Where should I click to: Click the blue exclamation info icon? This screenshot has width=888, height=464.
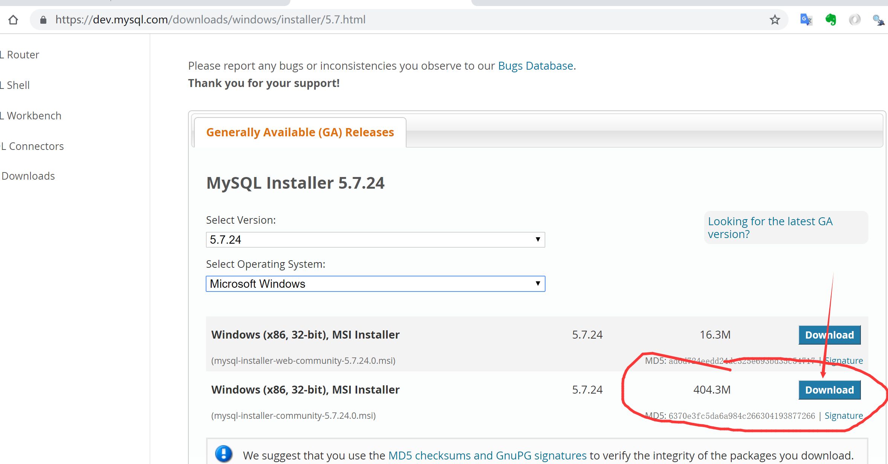click(x=223, y=454)
